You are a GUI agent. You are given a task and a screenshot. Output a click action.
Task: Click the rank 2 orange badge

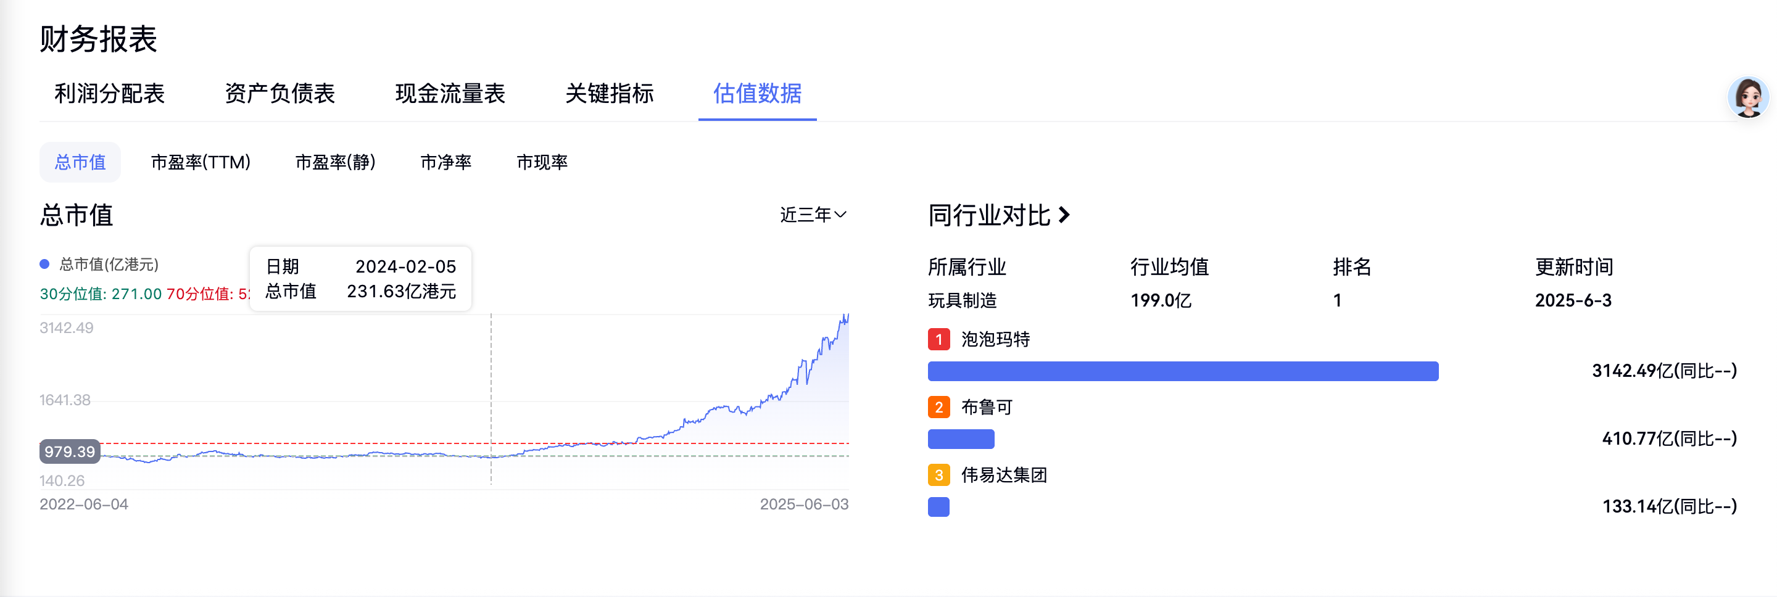938,408
